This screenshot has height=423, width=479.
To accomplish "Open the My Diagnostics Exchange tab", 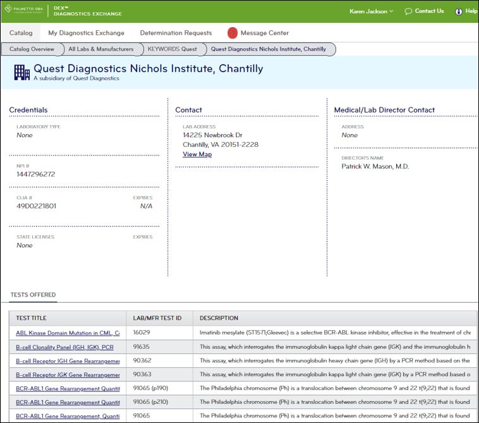I will (86, 33).
